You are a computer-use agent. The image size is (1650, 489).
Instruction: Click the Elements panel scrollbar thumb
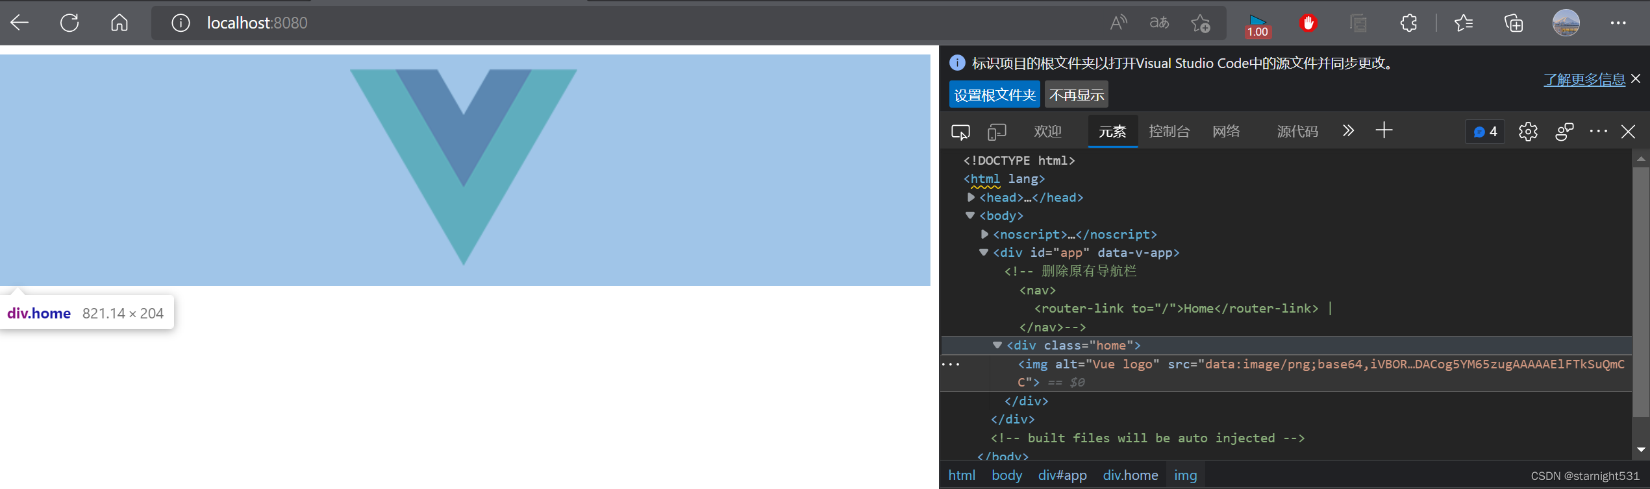pyautogui.click(x=1641, y=292)
